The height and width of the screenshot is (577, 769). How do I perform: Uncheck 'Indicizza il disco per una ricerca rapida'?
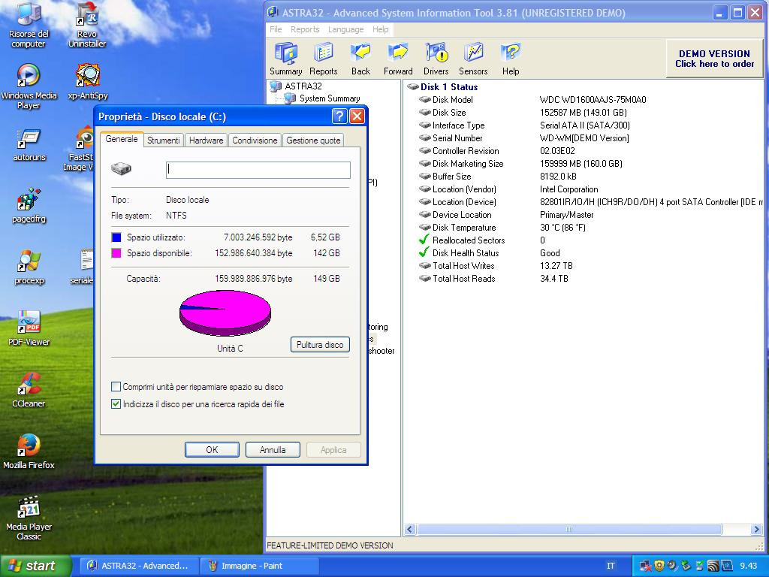point(116,404)
